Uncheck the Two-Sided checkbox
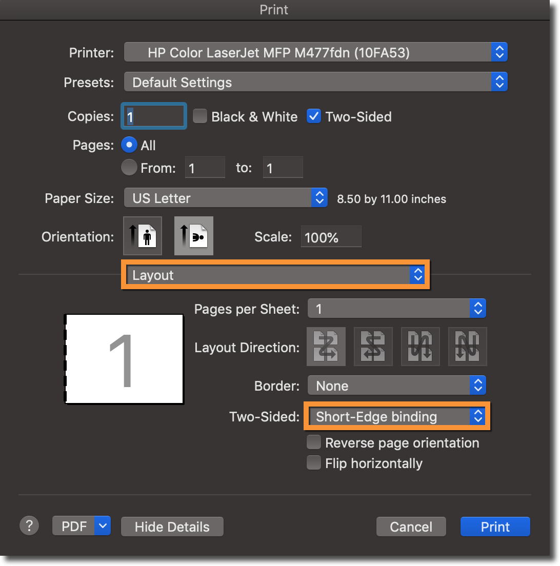This screenshot has height=566, width=560. point(313,116)
